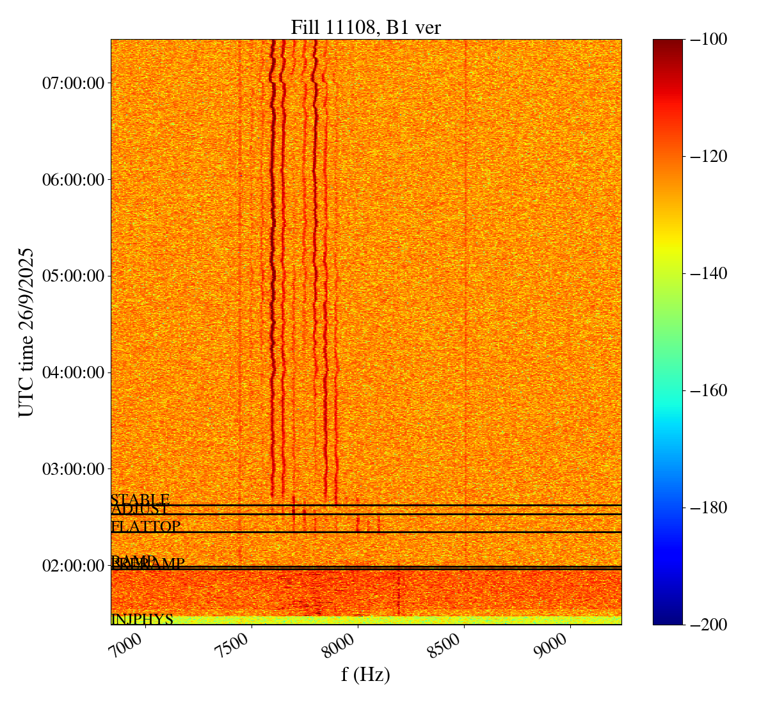Viewport: 768px width, 704px height.
Task: Select the 05:00:00 time tick label
Action: click(x=73, y=276)
